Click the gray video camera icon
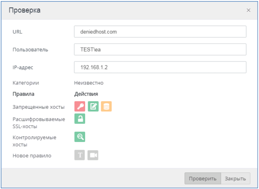Viewport: 259px width, 189px height. [x=93, y=155]
